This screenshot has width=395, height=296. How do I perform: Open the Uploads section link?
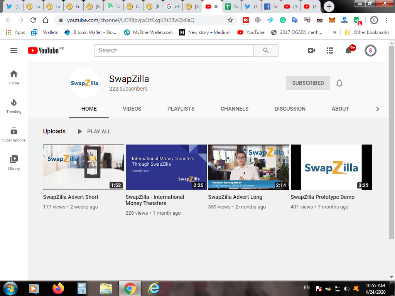(54, 131)
